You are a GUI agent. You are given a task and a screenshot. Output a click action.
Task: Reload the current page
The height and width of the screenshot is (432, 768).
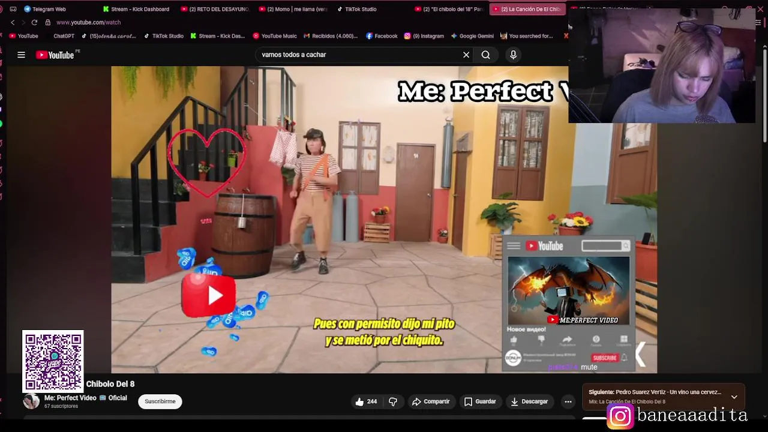pyautogui.click(x=34, y=22)
